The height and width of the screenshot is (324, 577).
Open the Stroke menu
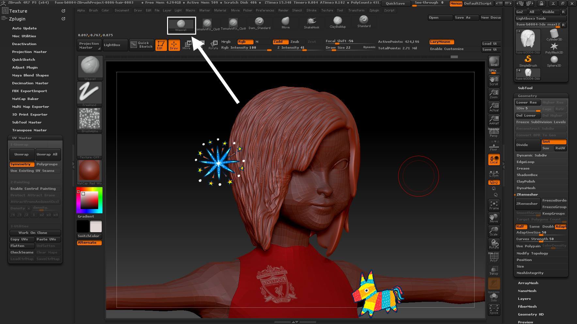(x=311, y=10)
